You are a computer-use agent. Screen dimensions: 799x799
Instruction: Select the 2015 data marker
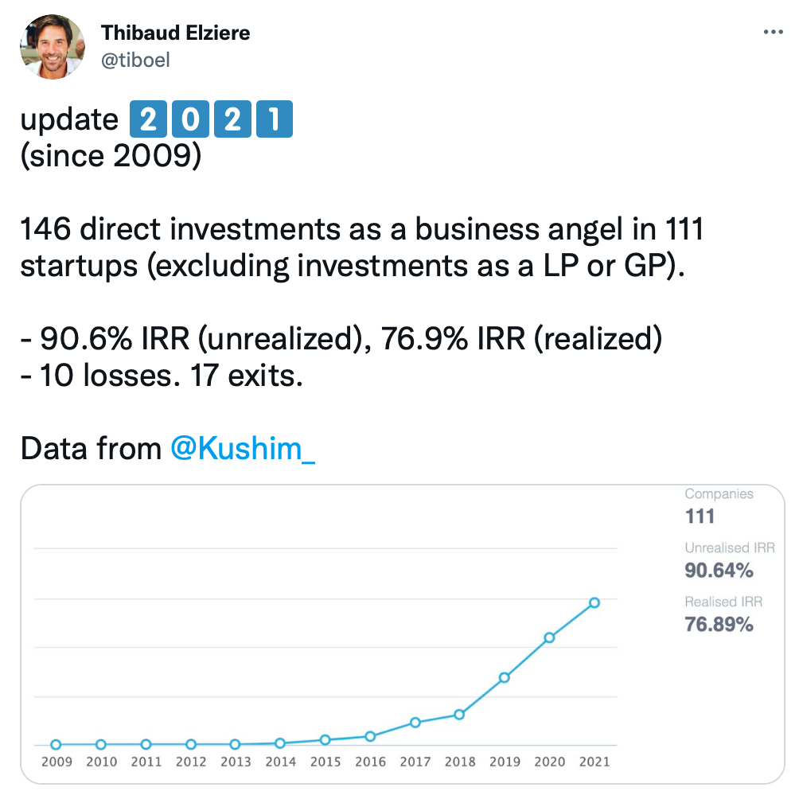[x=325, y=740]
